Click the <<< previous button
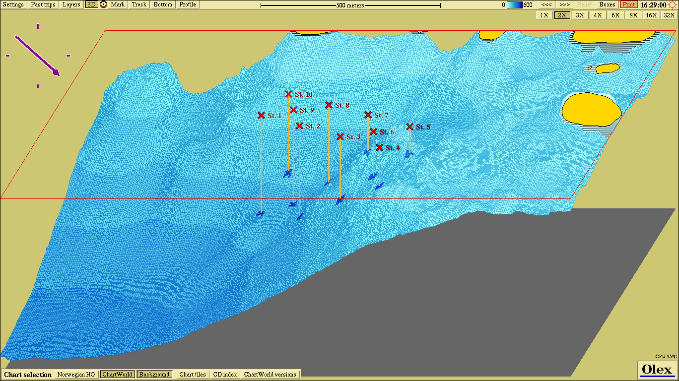679x381 pixels. pos(546,4)
